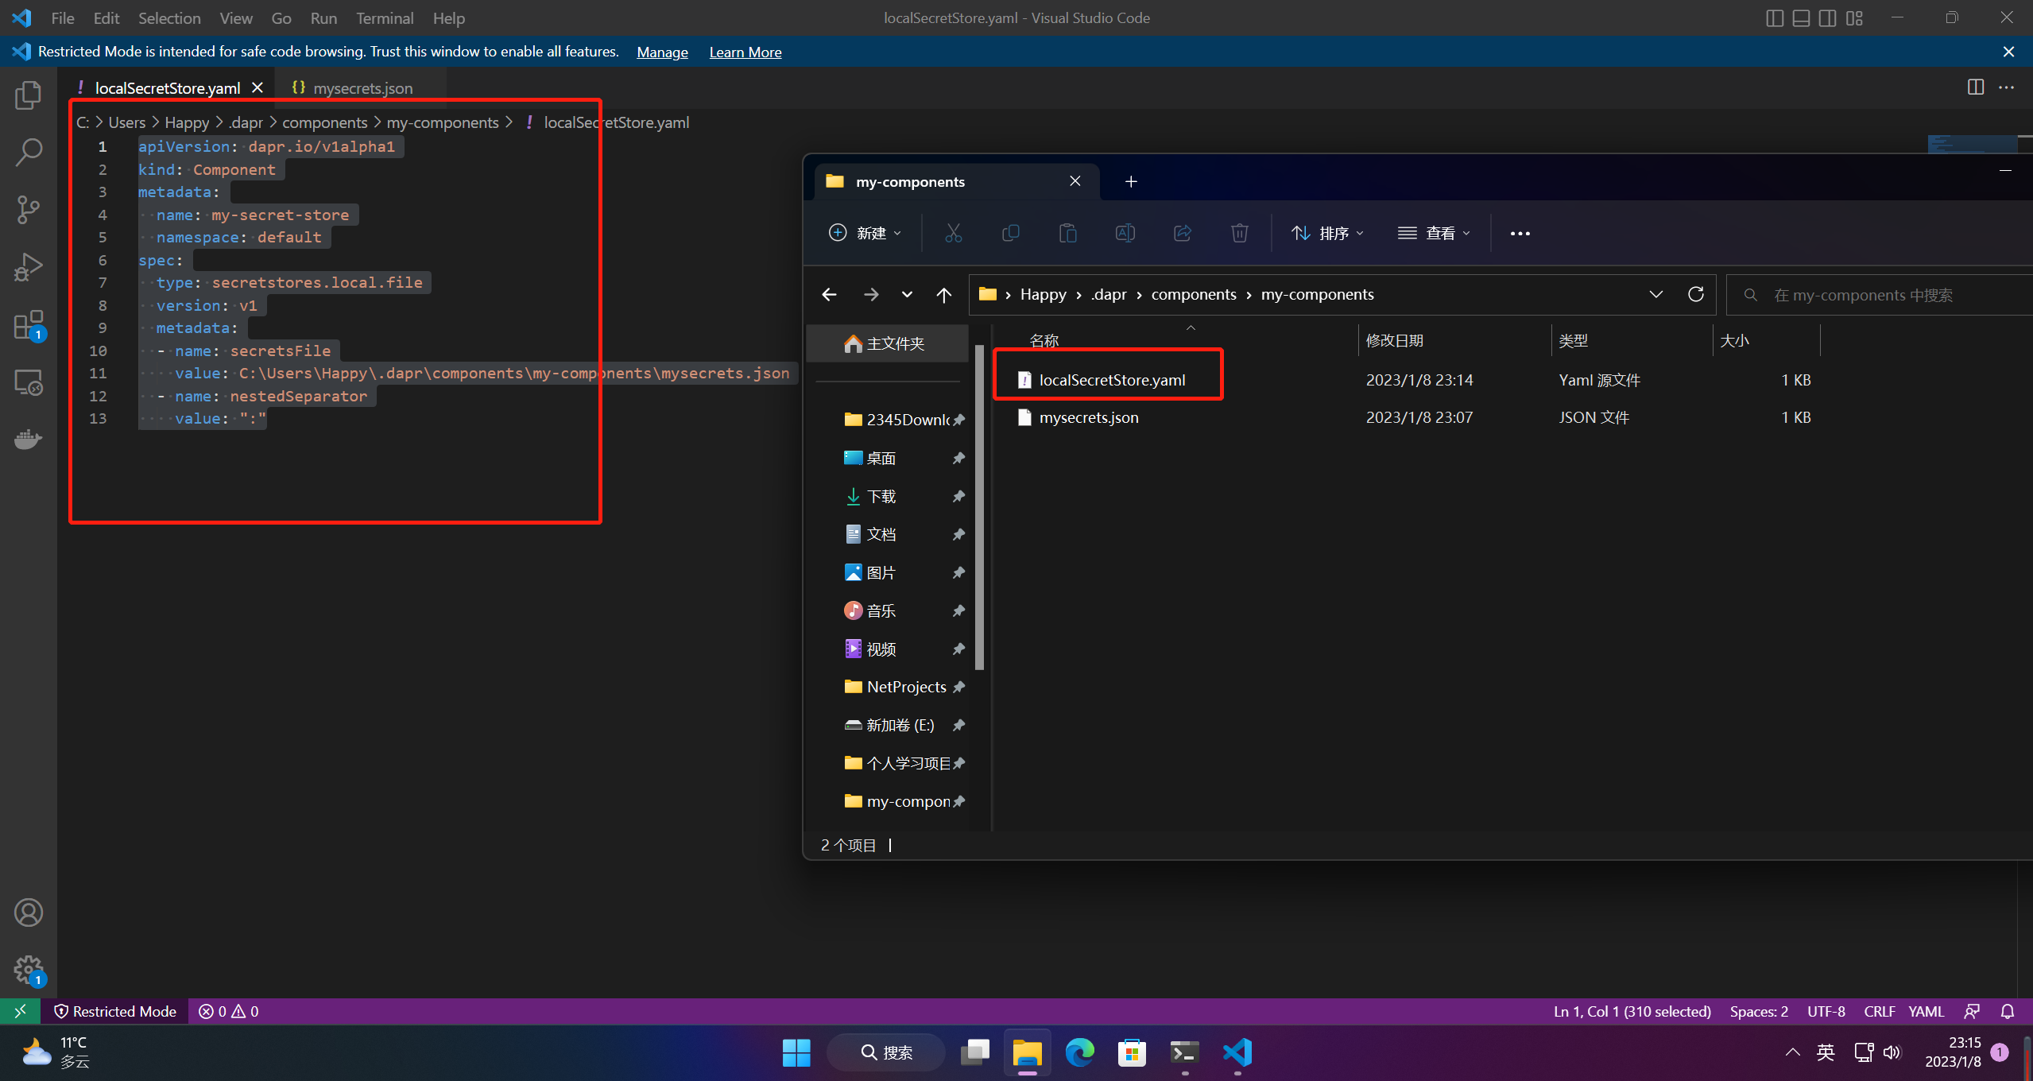Split the editor to the right
Screen dimensions: 2033x1081
(1975, 87)
